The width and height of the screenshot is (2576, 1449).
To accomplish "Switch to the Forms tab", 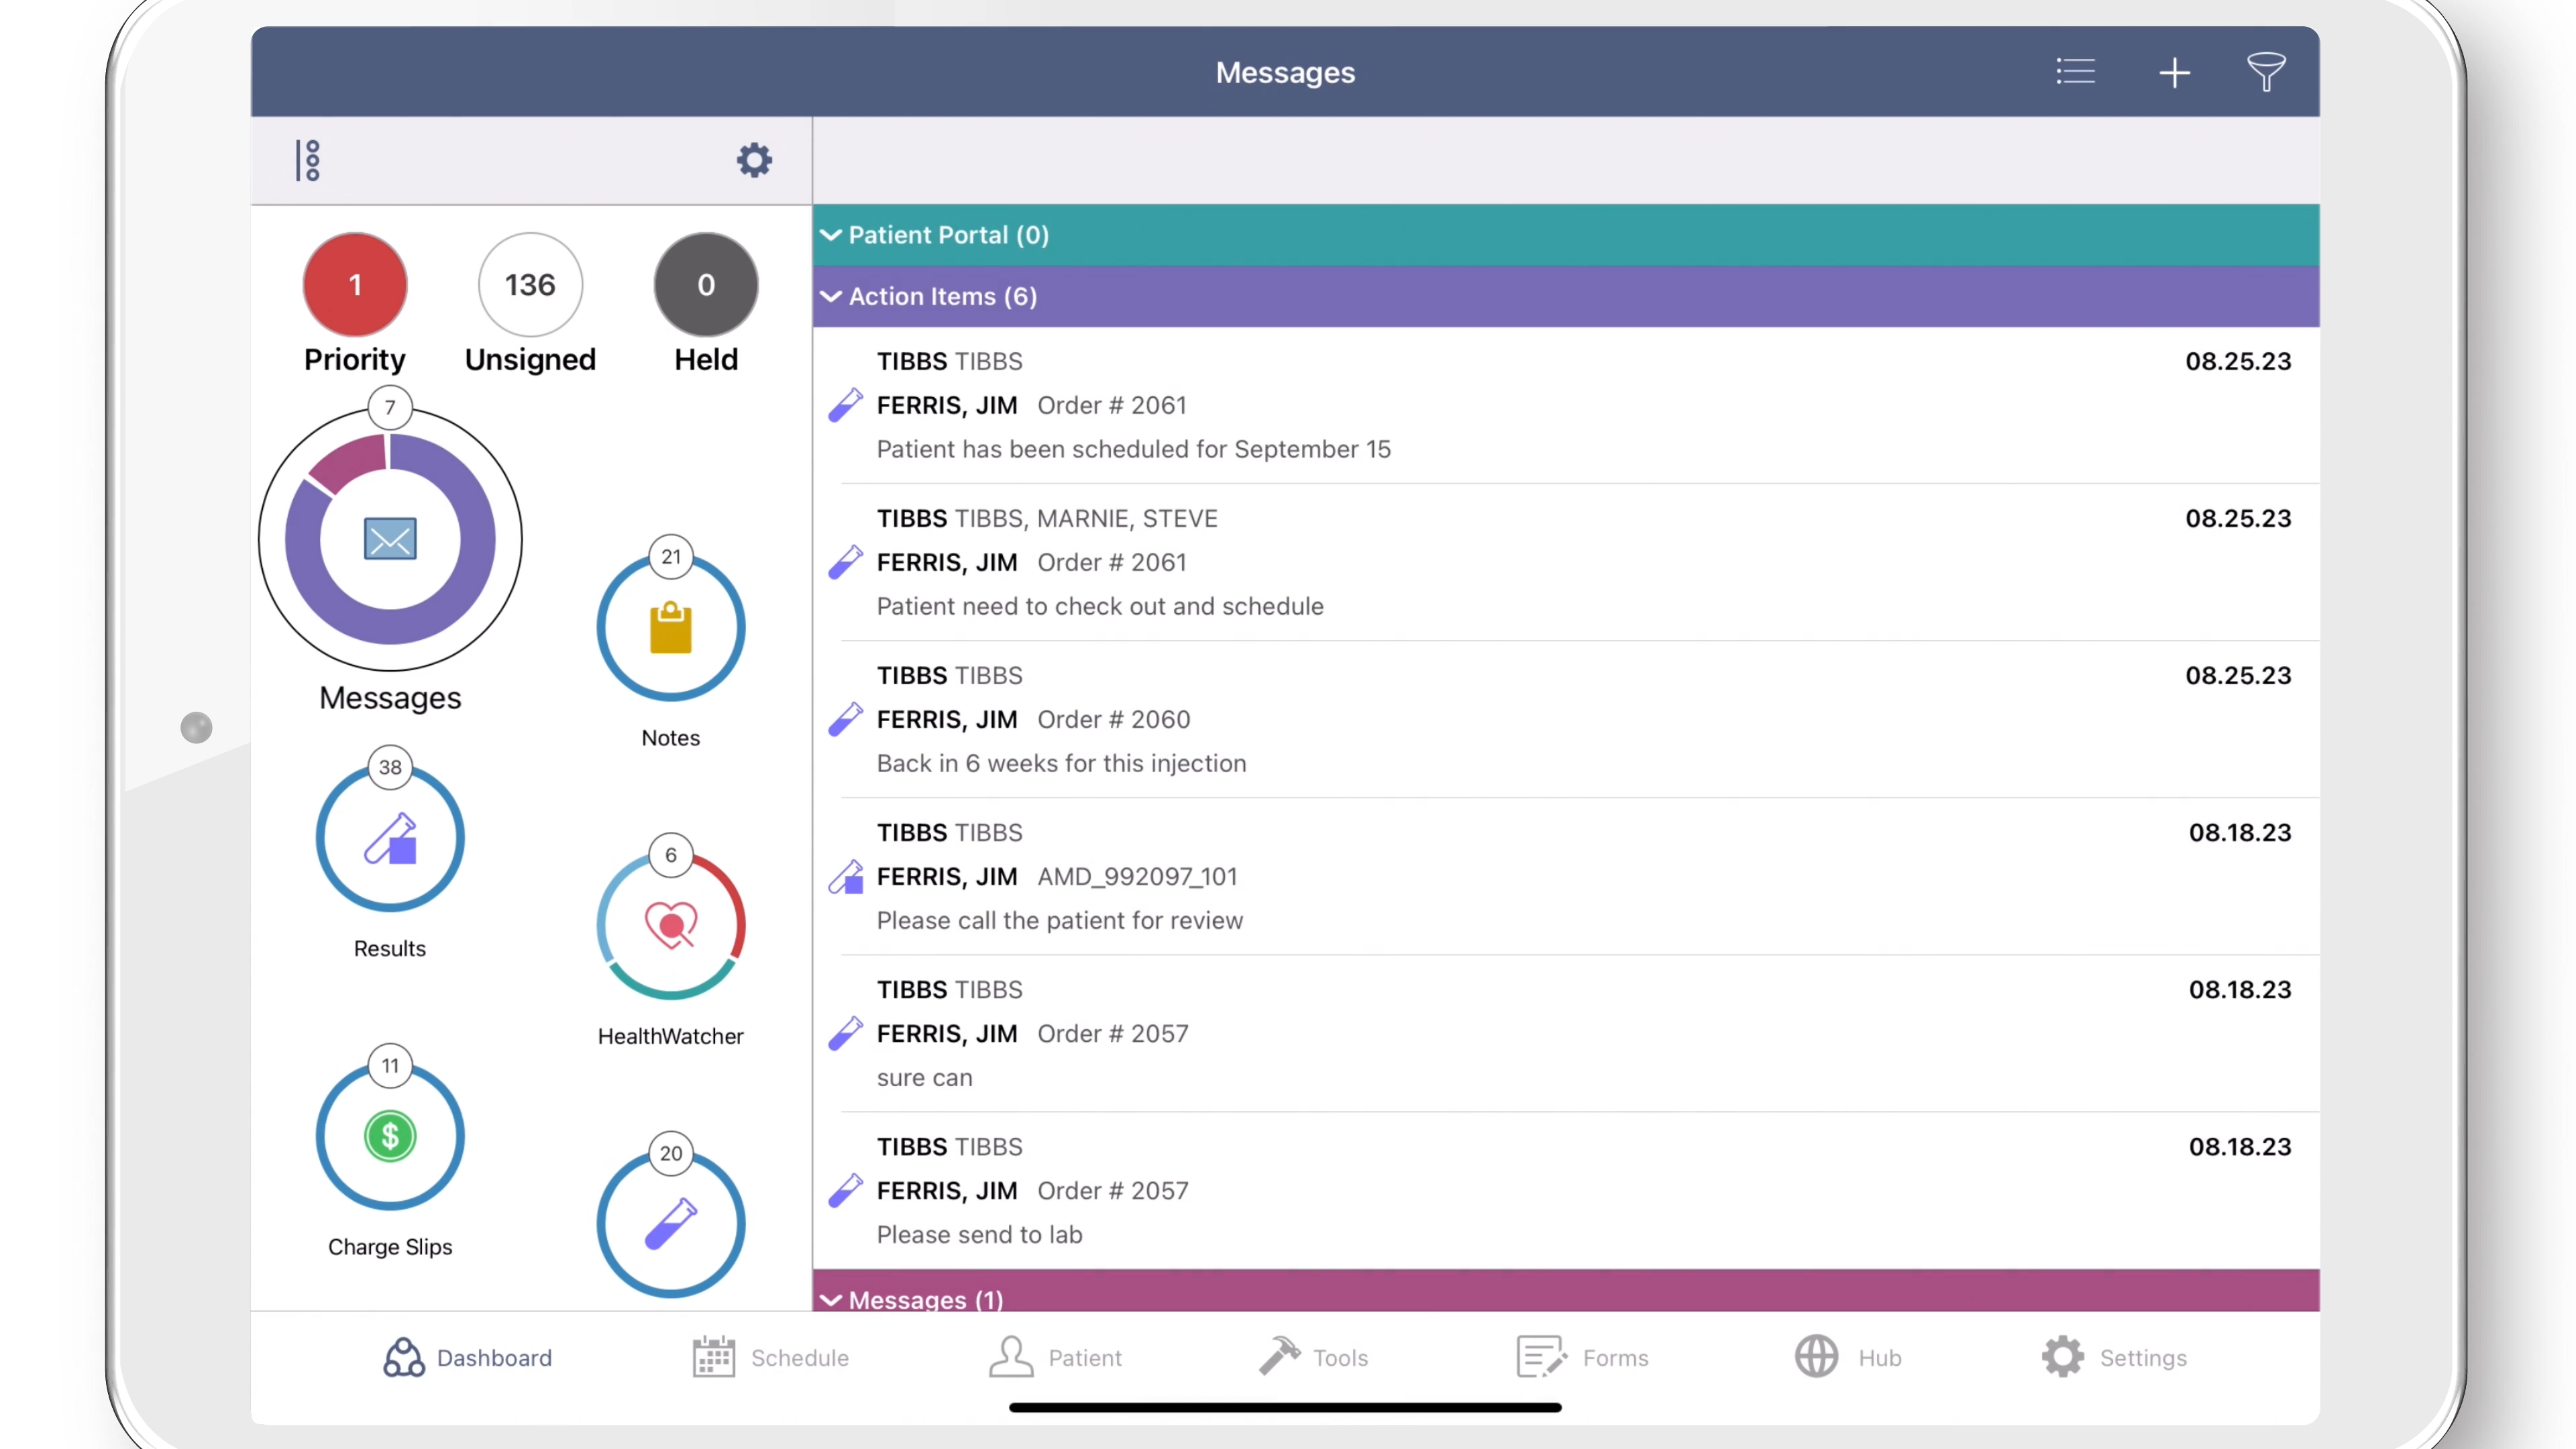I will pyautogui.click(x=1582, y=1357).
